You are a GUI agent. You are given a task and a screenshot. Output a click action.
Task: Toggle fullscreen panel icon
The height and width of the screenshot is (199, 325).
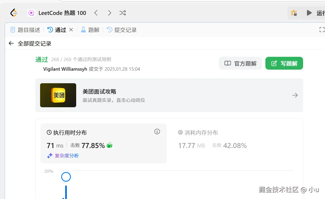(322, 30)
